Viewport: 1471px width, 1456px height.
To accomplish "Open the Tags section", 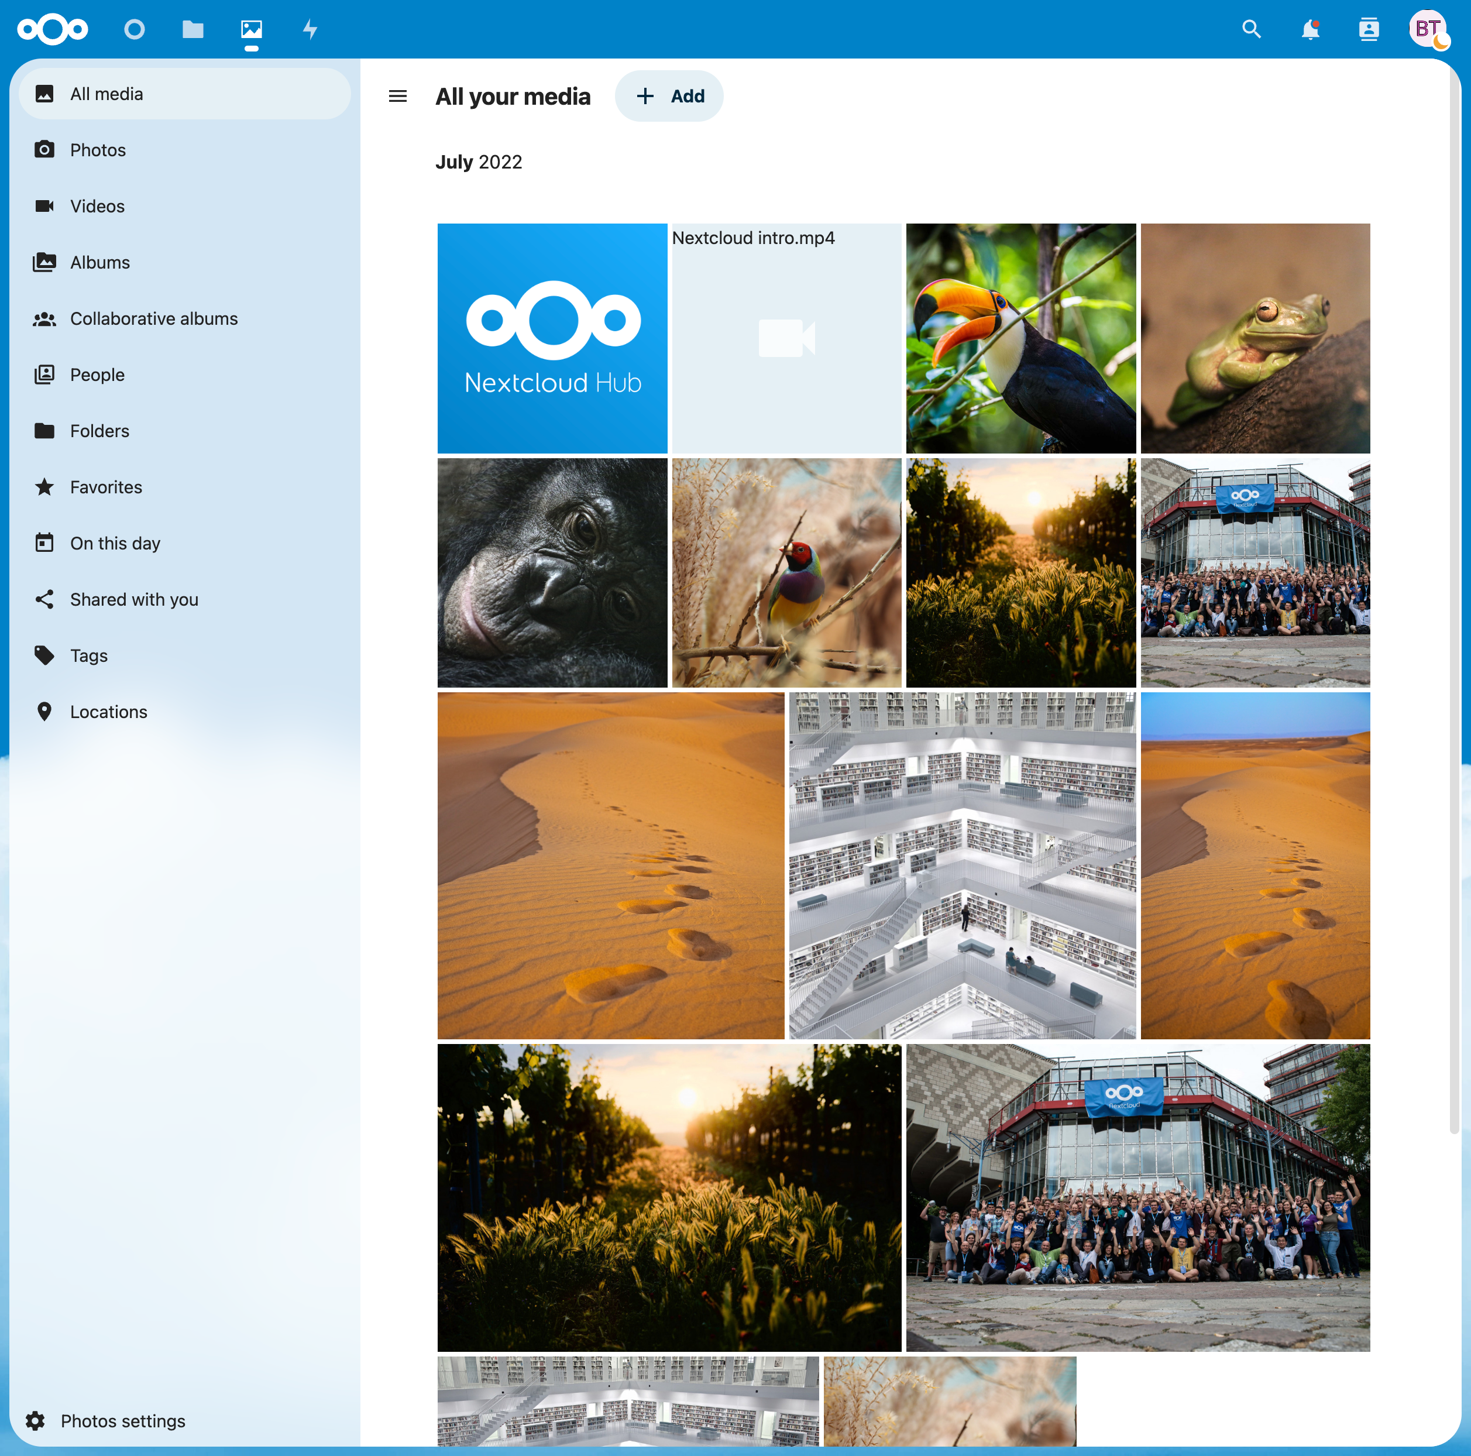I will 88,655.
